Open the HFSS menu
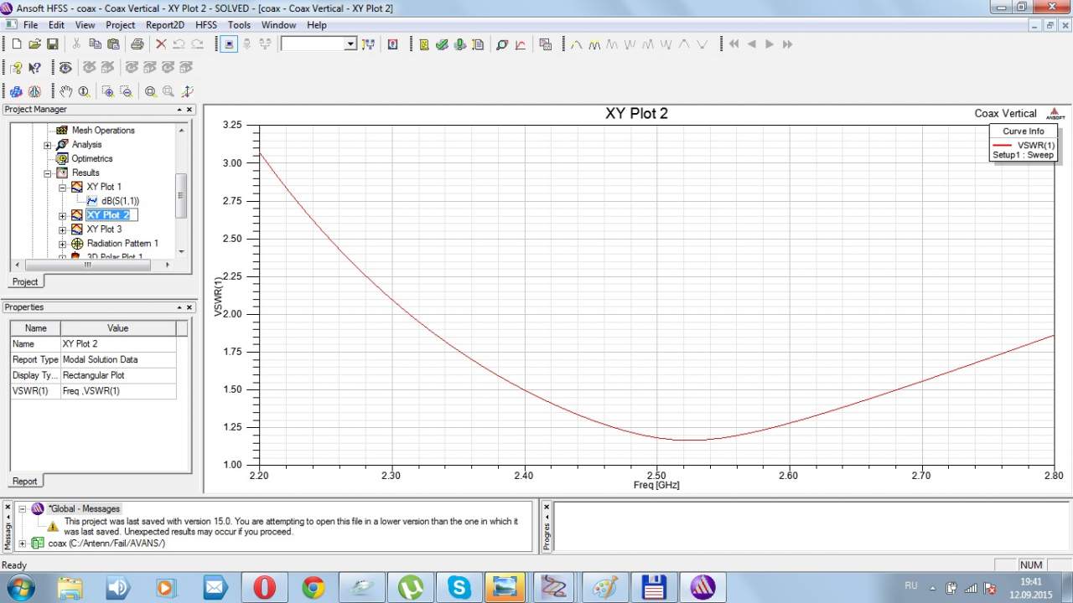 (205, 25)
